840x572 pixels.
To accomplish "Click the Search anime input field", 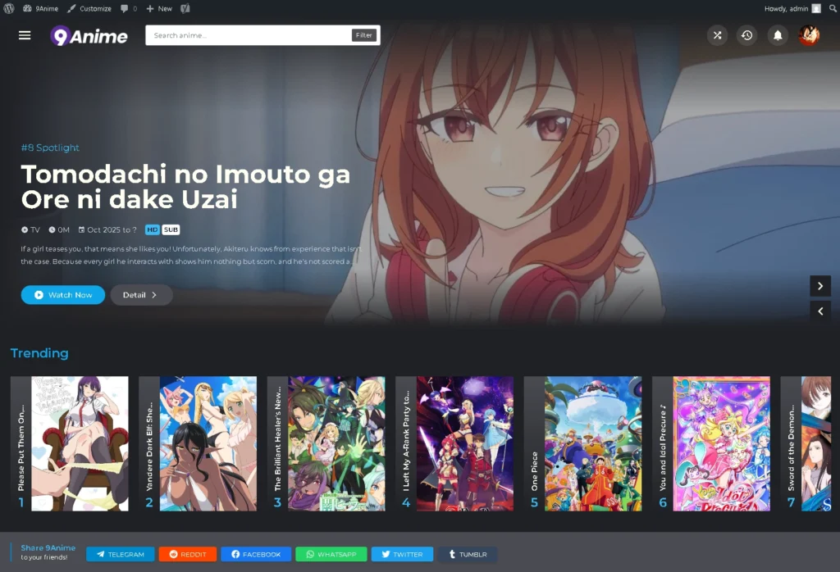I will (246, 35).
